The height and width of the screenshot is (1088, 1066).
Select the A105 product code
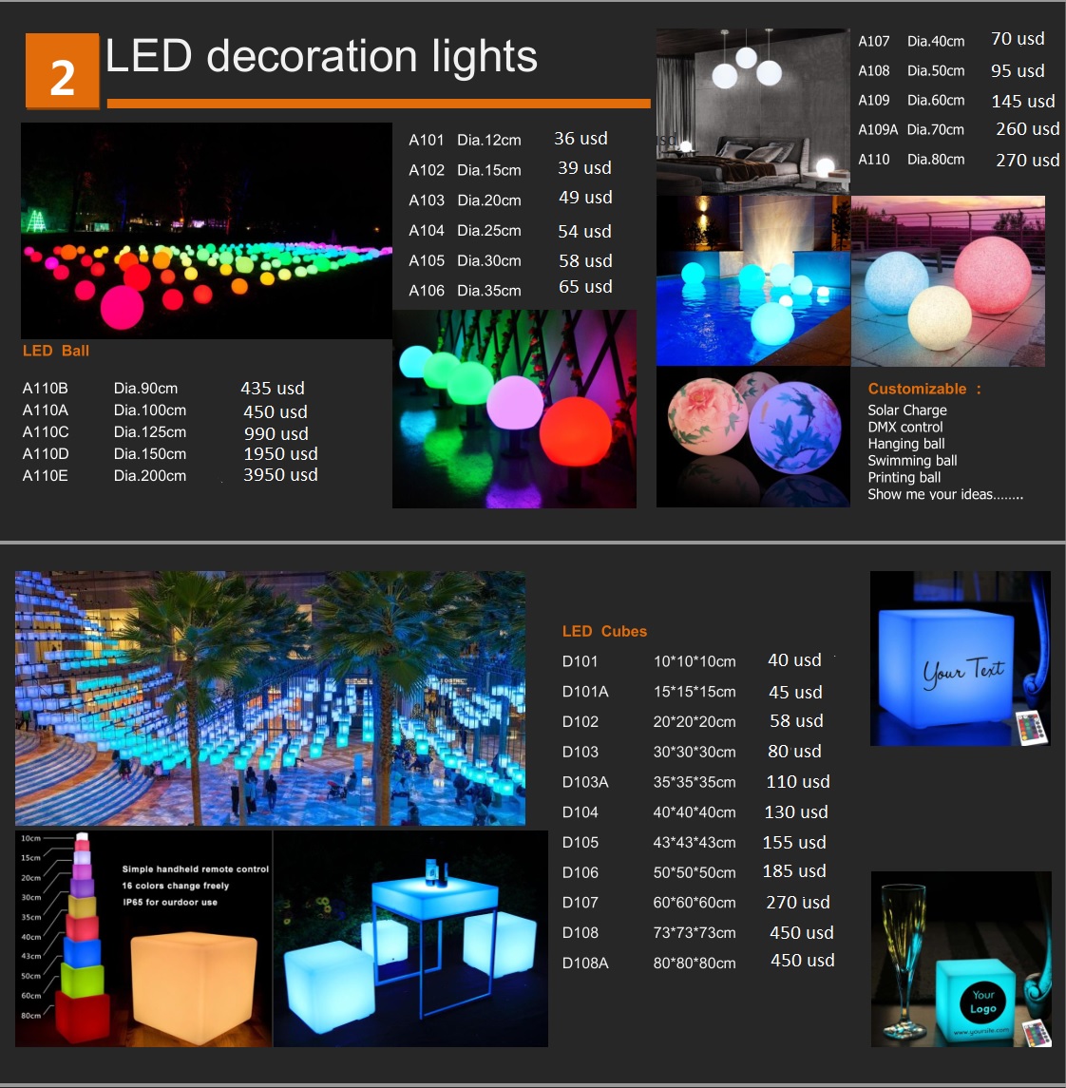coord(426,261)
